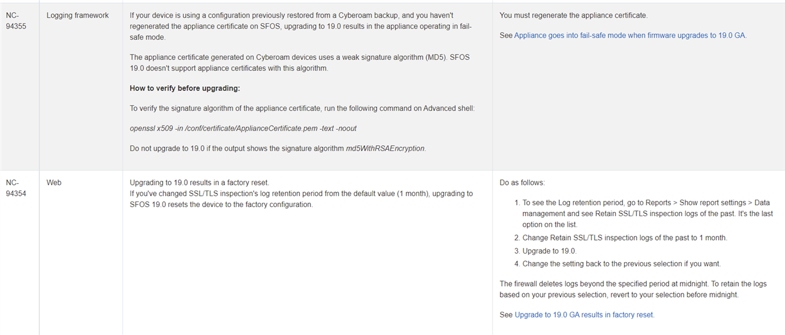The image size is (785, 335).
Task: Click 'You must regenerate the appliance certificate' text
Action: click(x=573, y=15)
